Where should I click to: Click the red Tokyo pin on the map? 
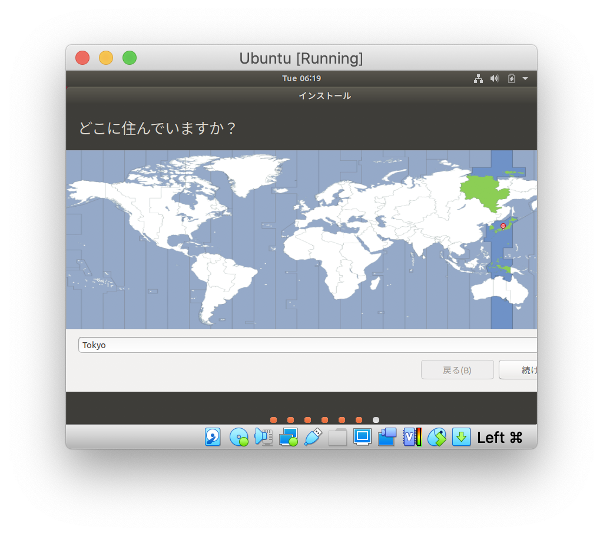(x=503, y=226)
